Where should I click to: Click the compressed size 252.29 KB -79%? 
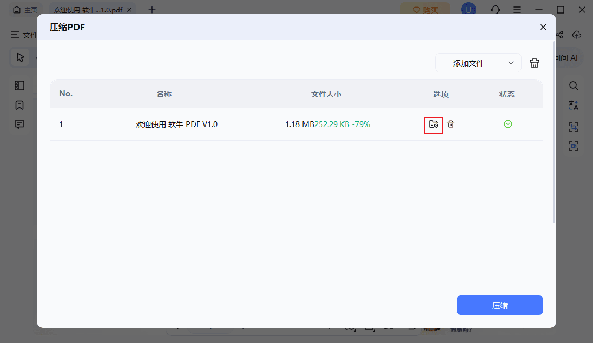342,124
